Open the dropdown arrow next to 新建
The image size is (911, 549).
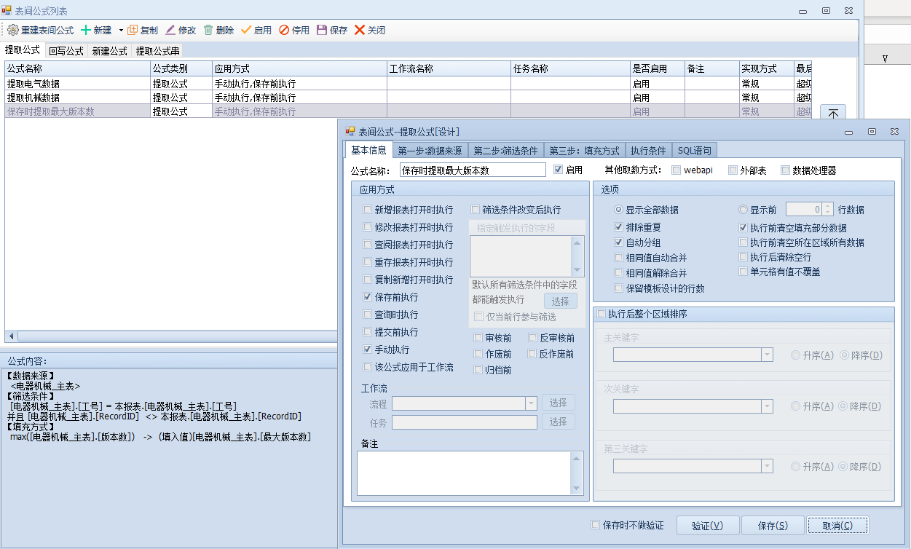click(x=121, y=31)
